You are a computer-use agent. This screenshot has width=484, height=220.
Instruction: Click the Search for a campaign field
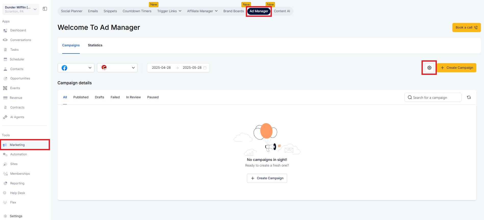[433, 98]
